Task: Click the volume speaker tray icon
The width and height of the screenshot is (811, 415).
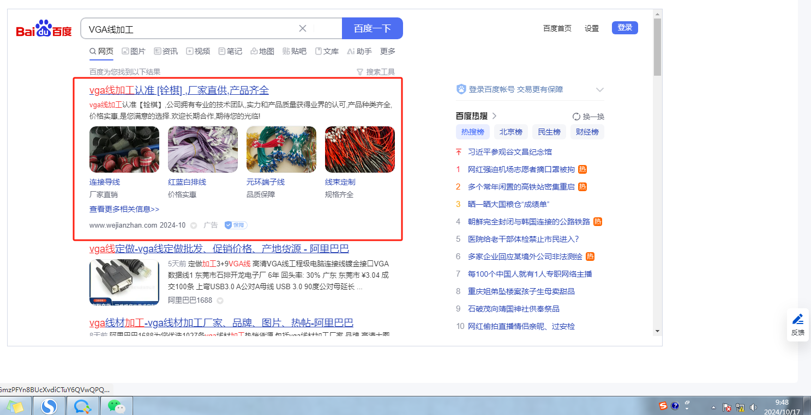Action: pyautogui.click(x=753, y=407)
